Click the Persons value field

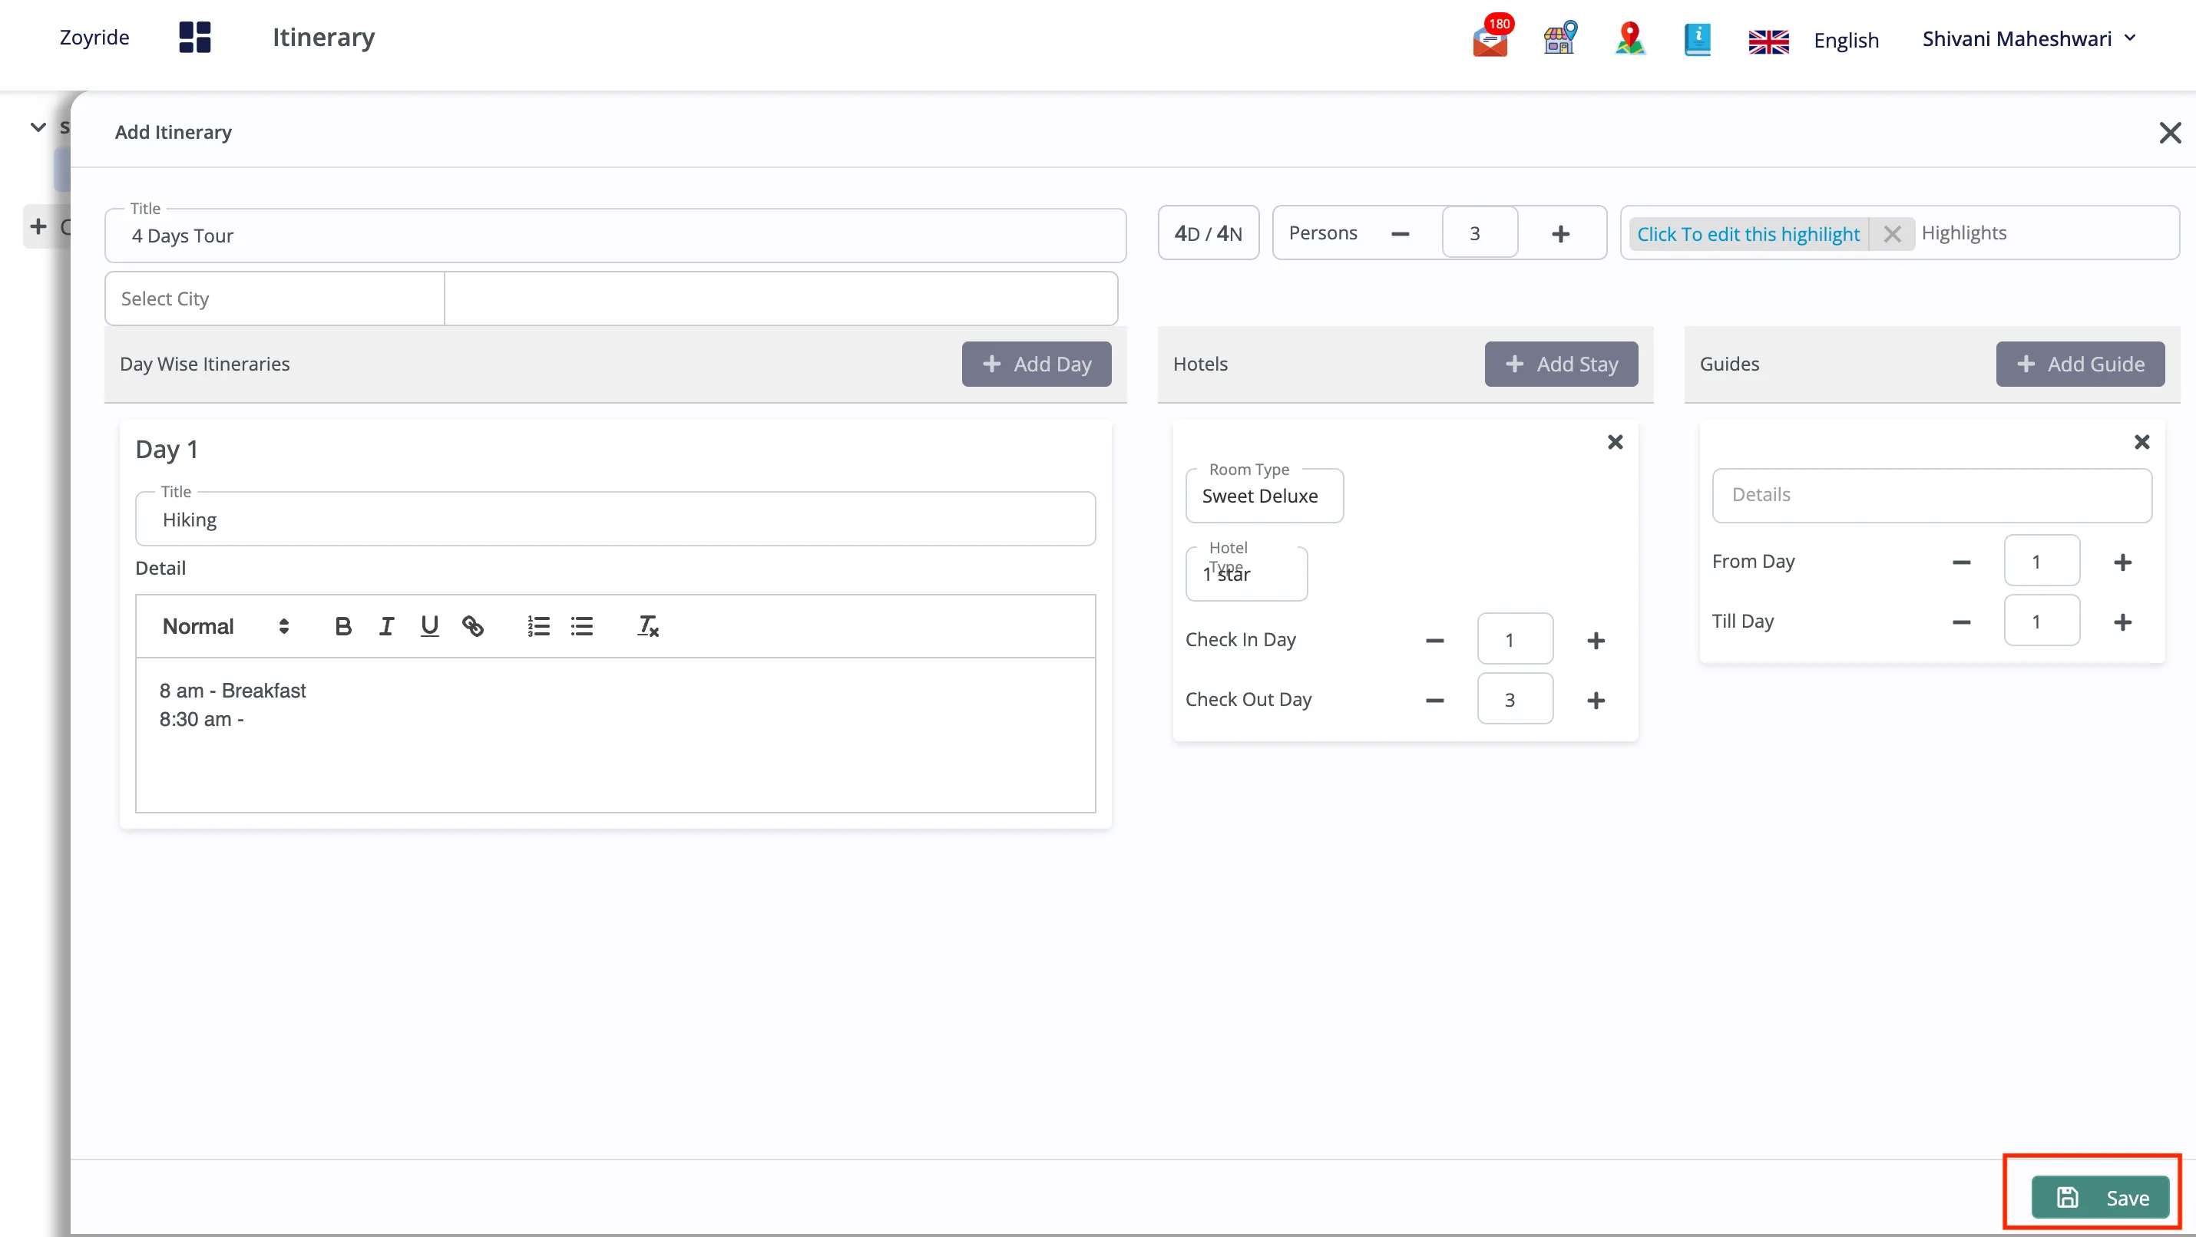[x=1479, y=233]
